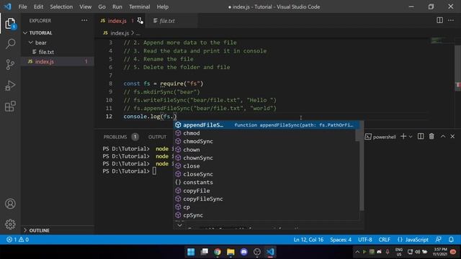The height and width of the screenshot is (259, 461).
Task: Click UTF-8 encoding status item
Action: (x=365, y=240)
